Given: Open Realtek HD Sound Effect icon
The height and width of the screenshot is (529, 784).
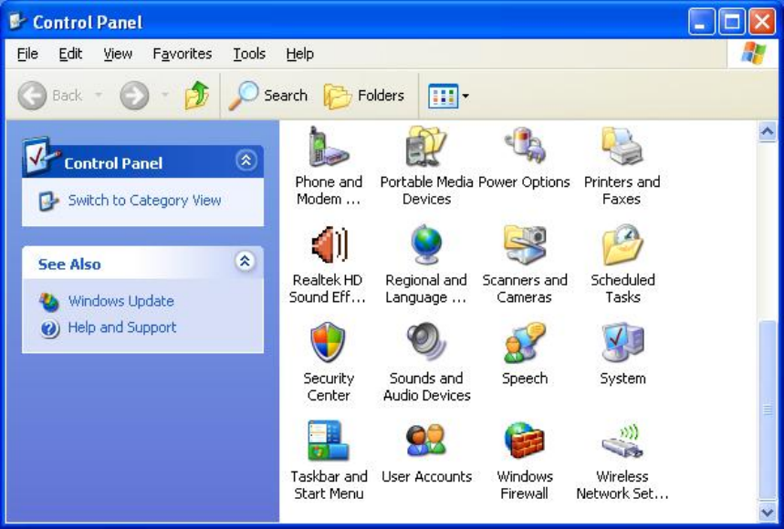Looking at the screenshot, I should [x=329, y=244].
